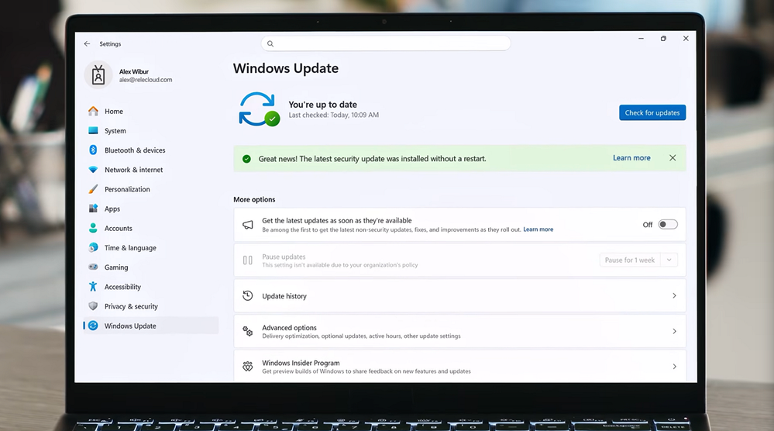774x431 pixels.
Task: Click the Settings search box
Action: click(386, 43)
